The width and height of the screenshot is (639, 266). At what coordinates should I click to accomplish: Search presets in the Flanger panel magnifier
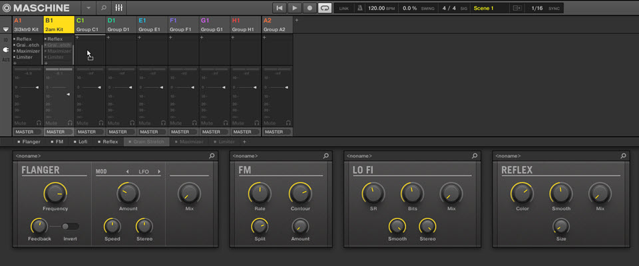pos(212,156)
